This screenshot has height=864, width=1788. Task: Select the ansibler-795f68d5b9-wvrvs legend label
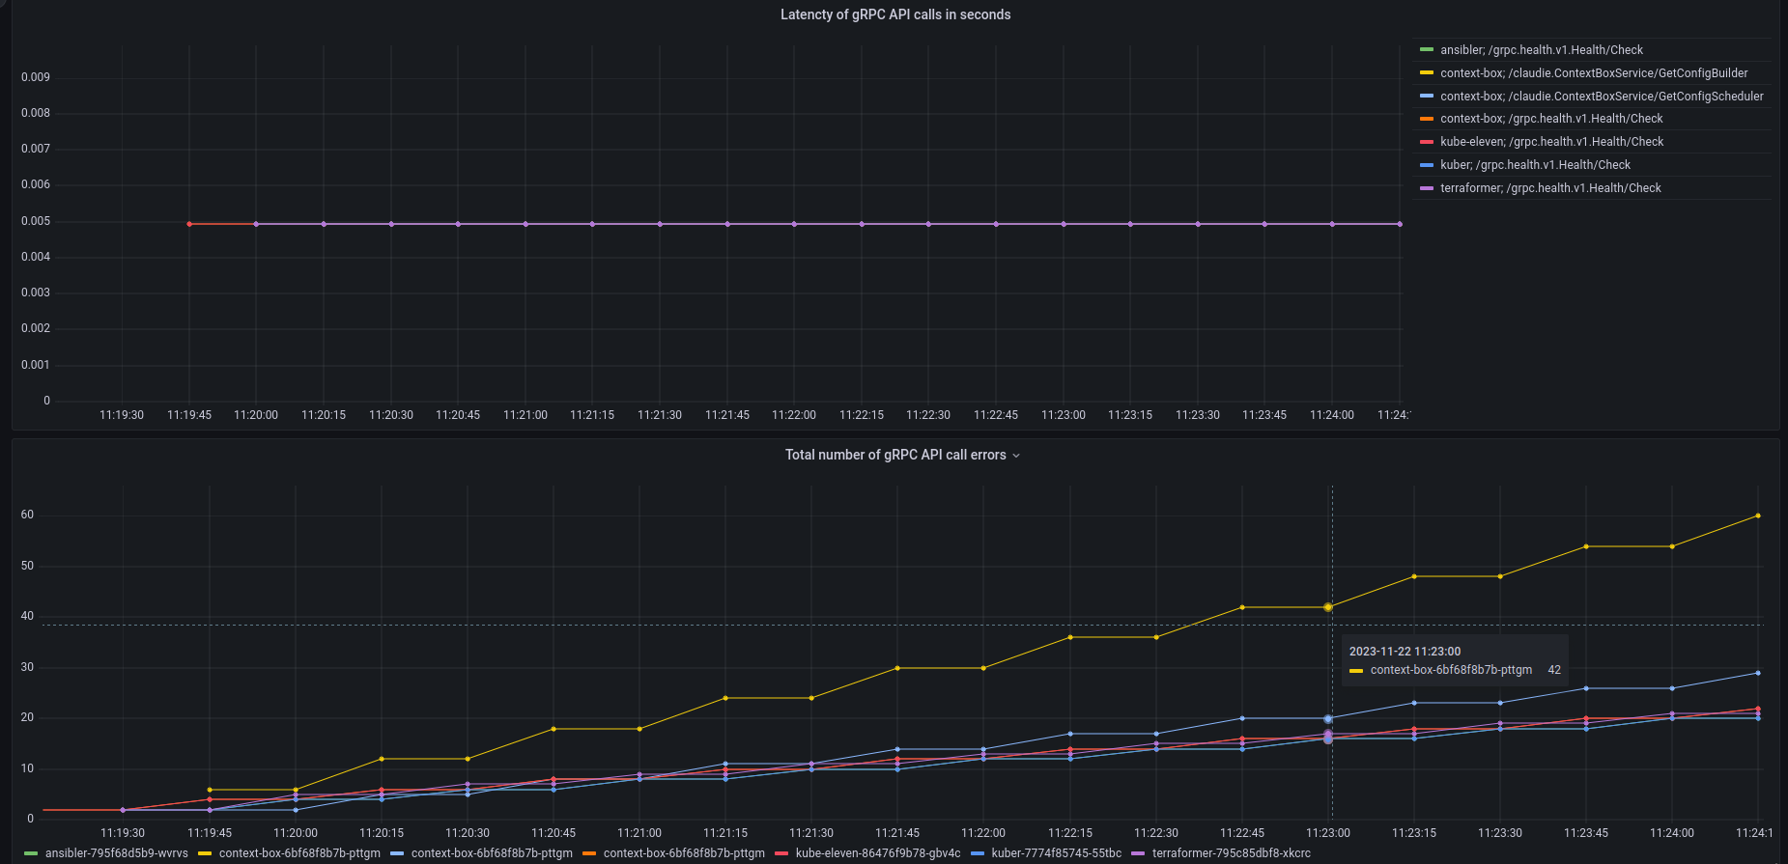(x=117, y=853)
